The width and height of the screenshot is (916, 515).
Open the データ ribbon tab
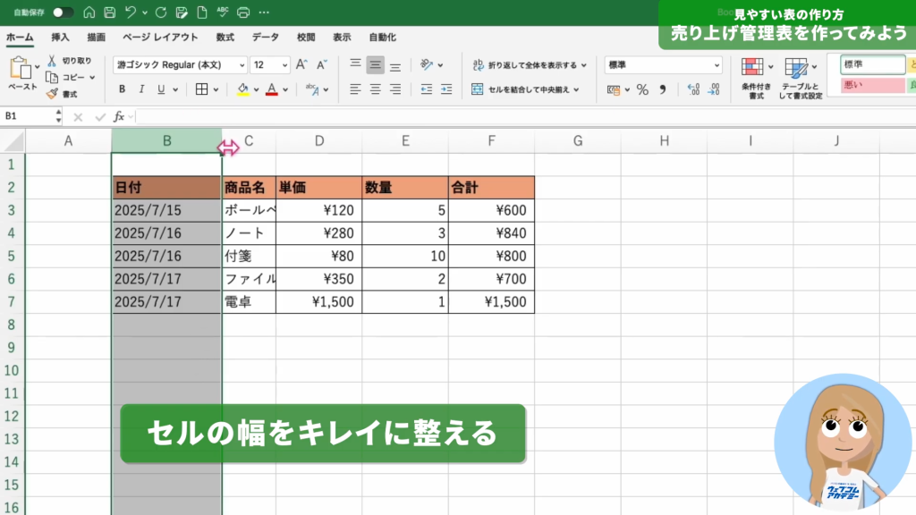point(265,38)
